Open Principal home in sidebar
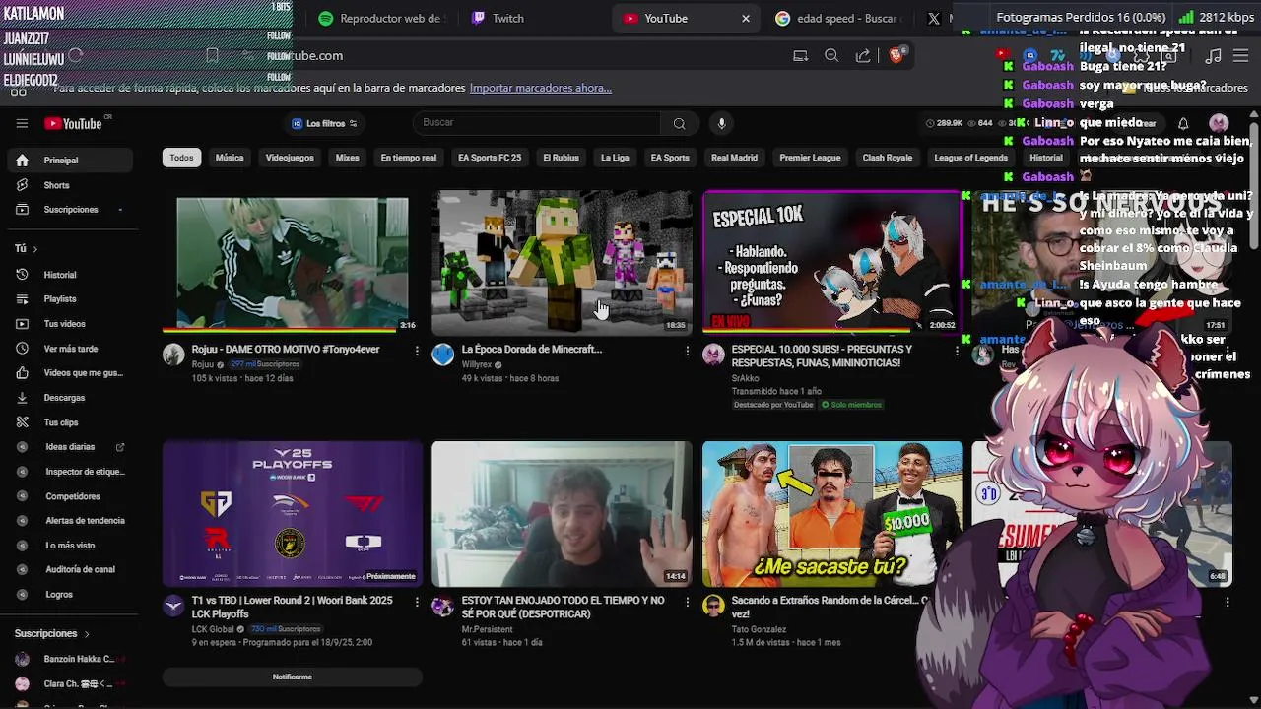The height and width of the screenshot is (709, 1261). tap(69, 160)
